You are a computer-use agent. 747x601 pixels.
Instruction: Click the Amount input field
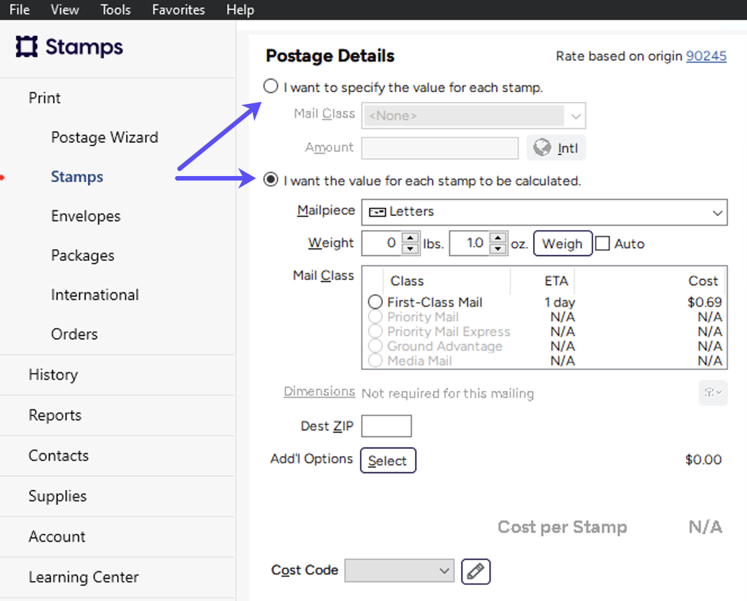click(x=440, y=148)
